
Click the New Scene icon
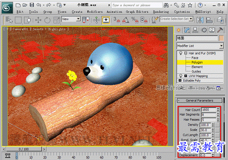(x=18, y=5)
